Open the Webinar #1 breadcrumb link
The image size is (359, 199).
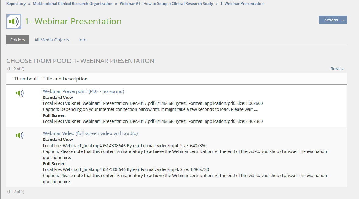point(166,4)
